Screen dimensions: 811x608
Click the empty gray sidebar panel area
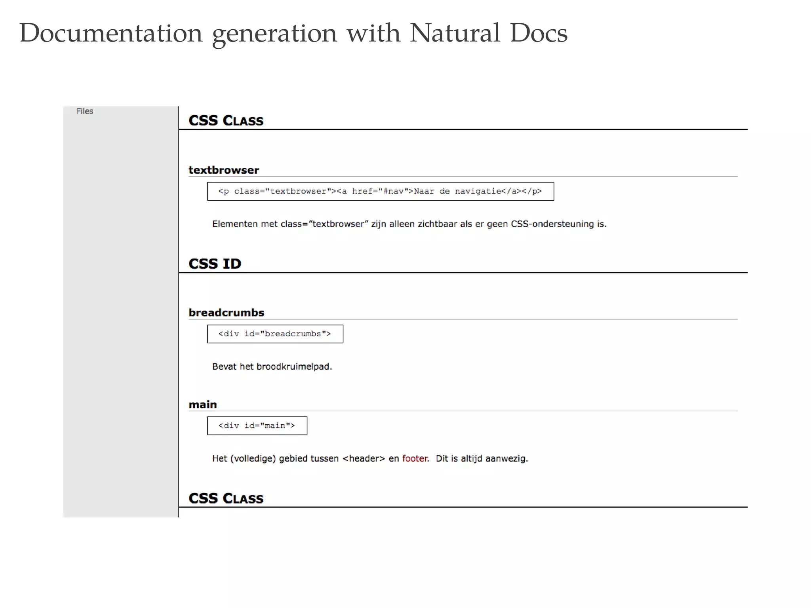pyautogui.click(x=121, y=317)
